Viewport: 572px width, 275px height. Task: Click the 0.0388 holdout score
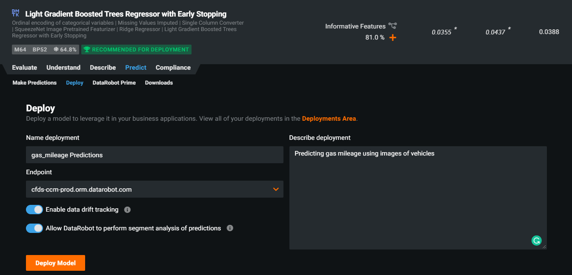coord(549,32)
